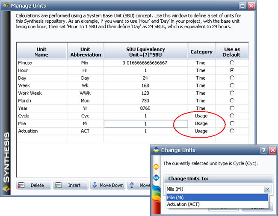Viewport: 278px width, 216px height.
Task: Open the Change Units To dropdown arrow
Action: point(267,189)
